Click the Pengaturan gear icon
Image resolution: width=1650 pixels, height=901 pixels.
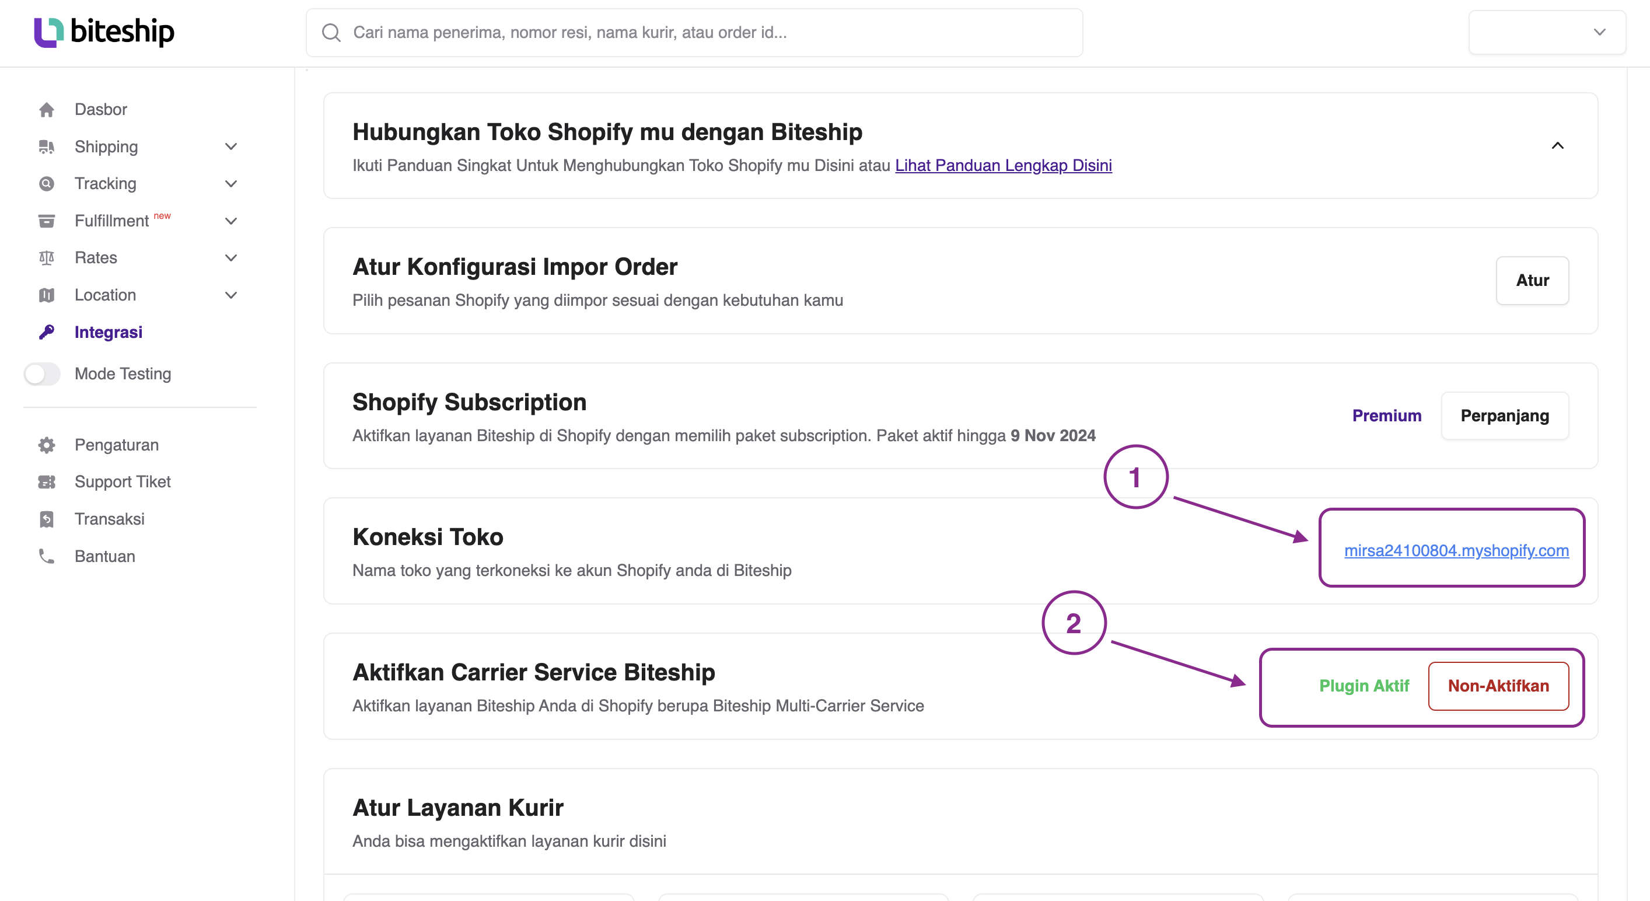click(46, 445)
